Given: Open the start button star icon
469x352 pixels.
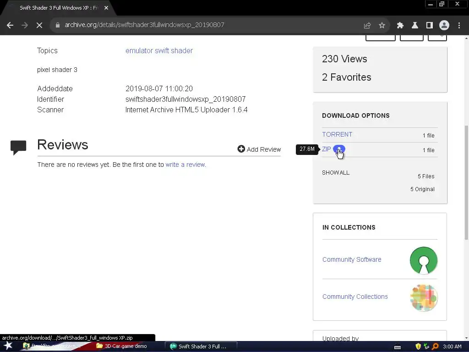Looking at the screenshot, I should 8,346.
